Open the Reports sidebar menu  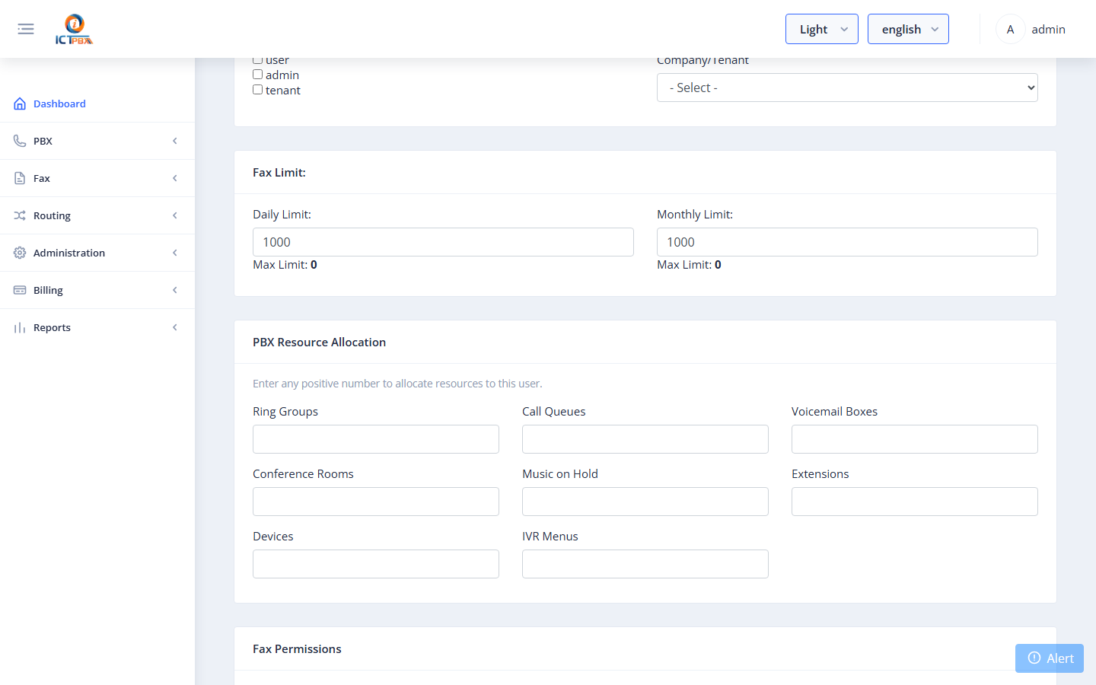click(97, 327)
